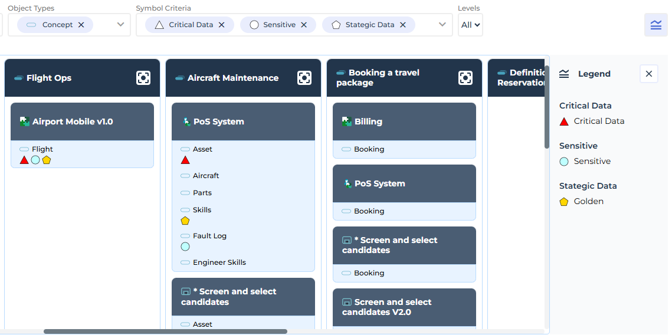Focus on the Flight Ops column
669x335 pixels.
point(143,78)
